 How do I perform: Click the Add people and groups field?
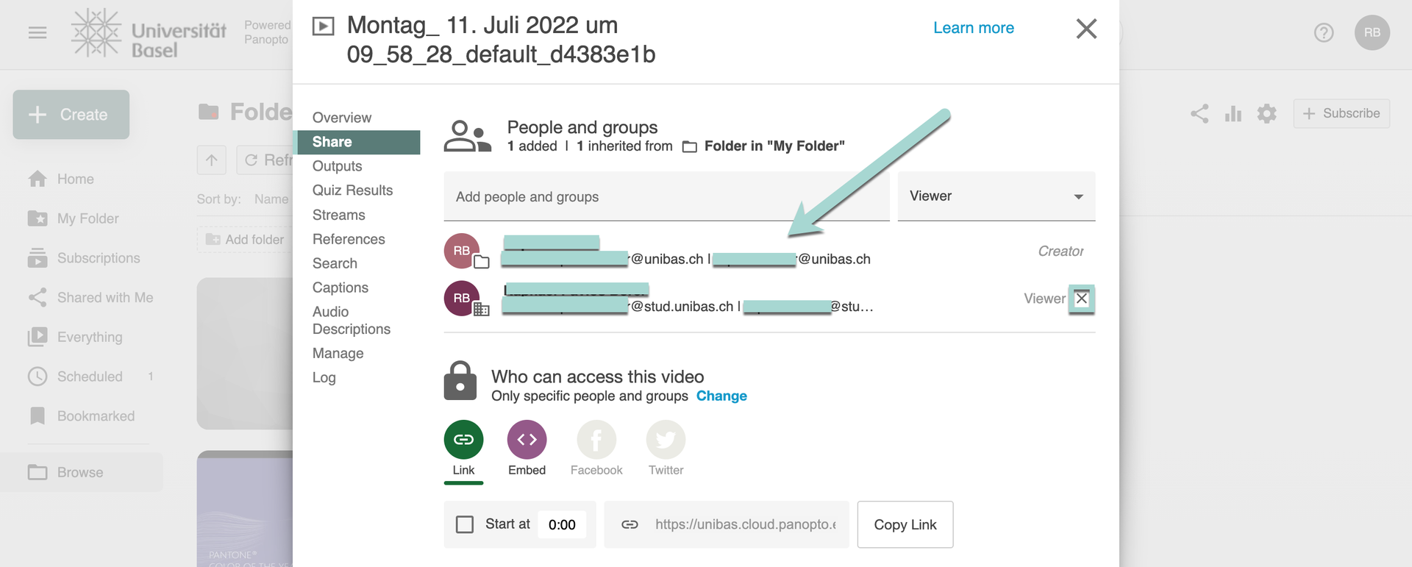click(666, 197)
